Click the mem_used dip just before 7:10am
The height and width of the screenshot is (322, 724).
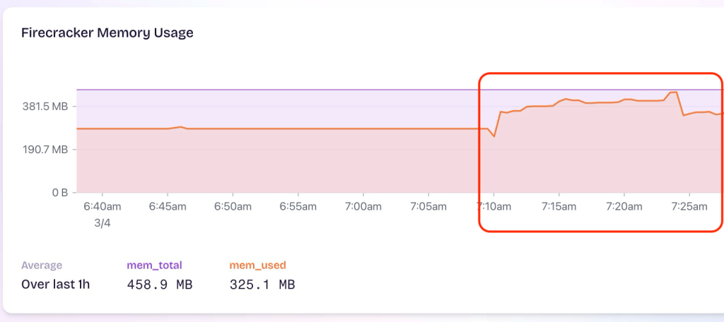click(x=494, y=136)
